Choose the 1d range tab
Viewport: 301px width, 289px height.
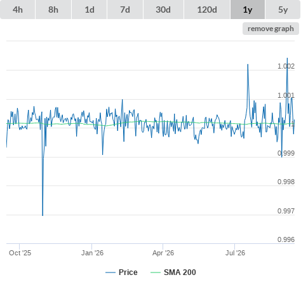point(90,10)
